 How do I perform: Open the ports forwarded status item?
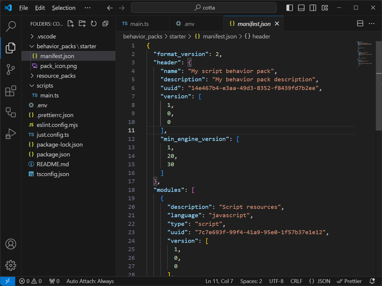(x=54, y=281)
